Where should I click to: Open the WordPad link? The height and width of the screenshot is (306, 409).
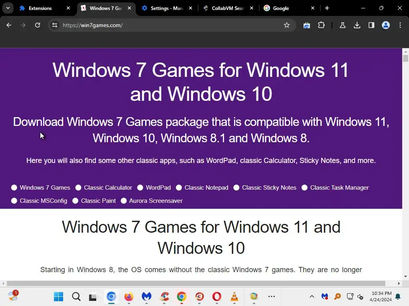coord(158,188)
